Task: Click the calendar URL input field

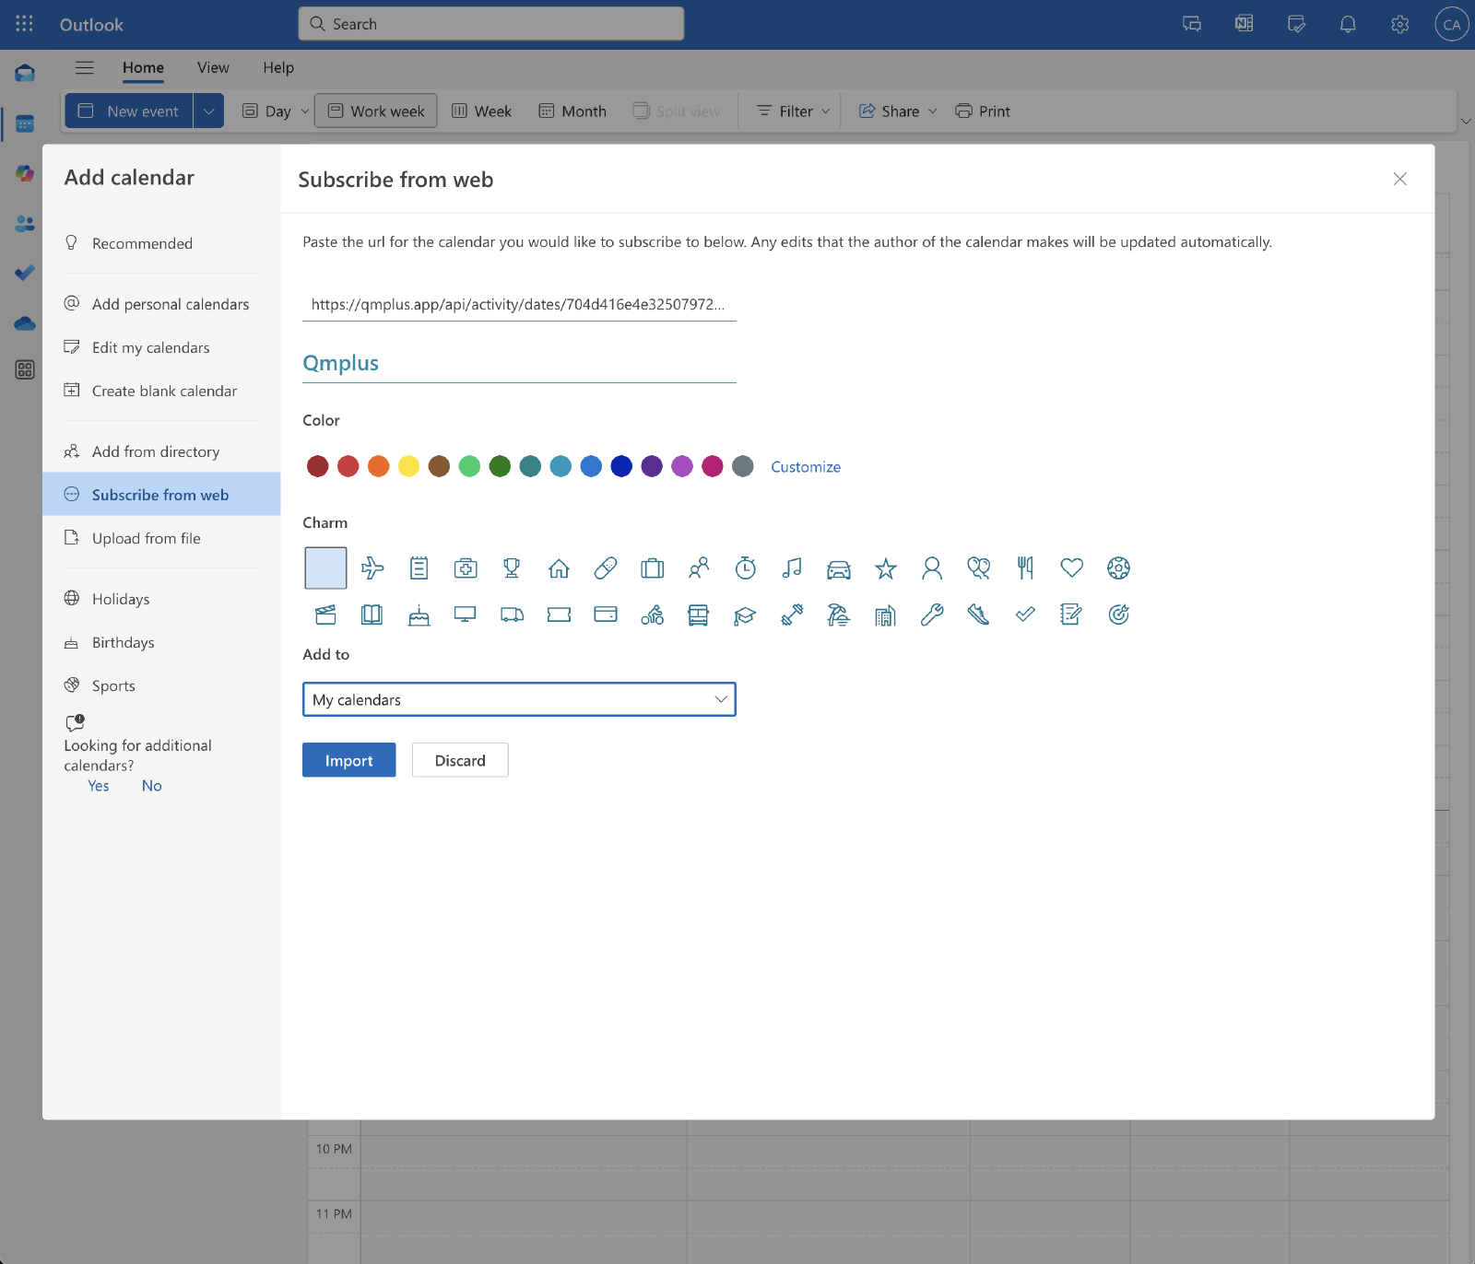Action: pyautogui.click(x=519, y=305)
